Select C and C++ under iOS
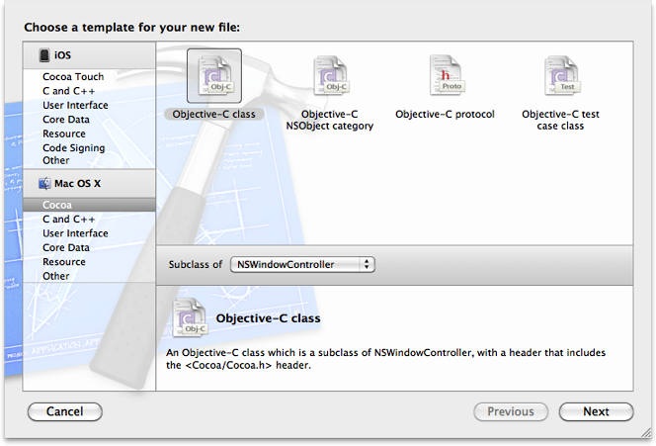Viewport: 656px width, 446px height. coord(70,91)
